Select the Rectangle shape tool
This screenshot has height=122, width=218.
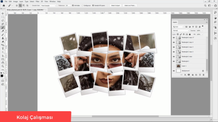click(3, 59)
